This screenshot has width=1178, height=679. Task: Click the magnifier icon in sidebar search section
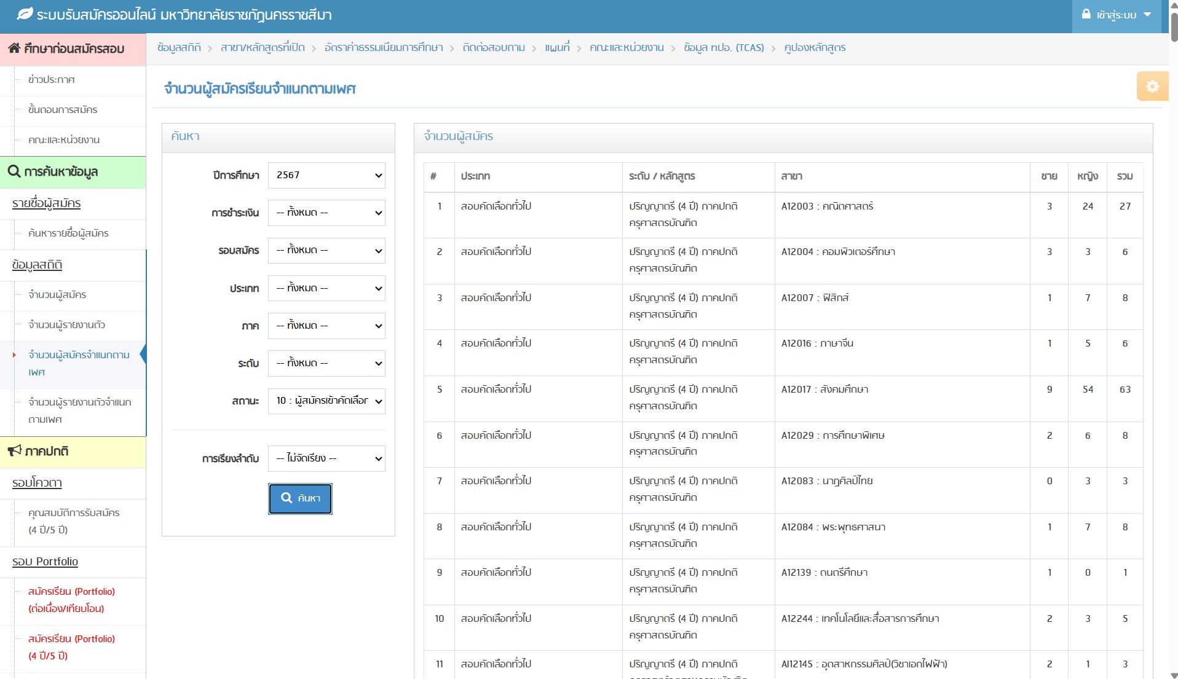(x=14, y=171)
